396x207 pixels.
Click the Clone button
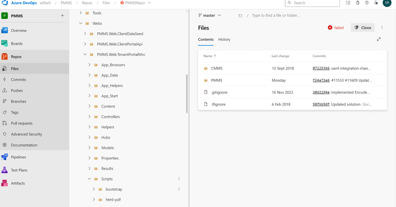point(363,28)
